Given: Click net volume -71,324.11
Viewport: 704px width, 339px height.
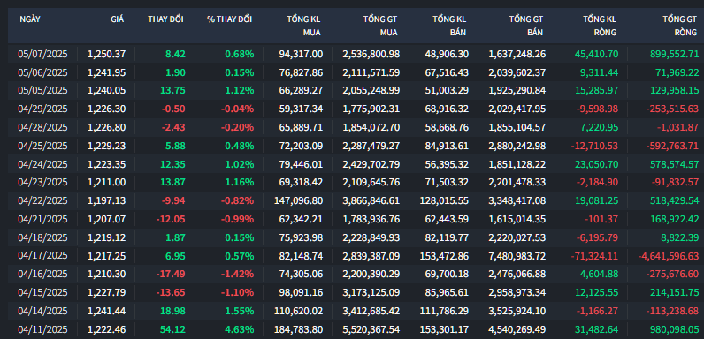Looking at the screenshot, I should coord(594,257).
